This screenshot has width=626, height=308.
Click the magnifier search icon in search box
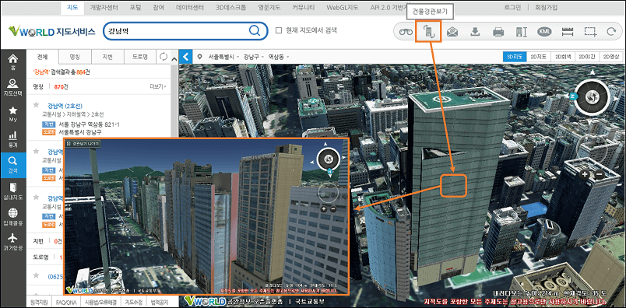coord(255,30)
